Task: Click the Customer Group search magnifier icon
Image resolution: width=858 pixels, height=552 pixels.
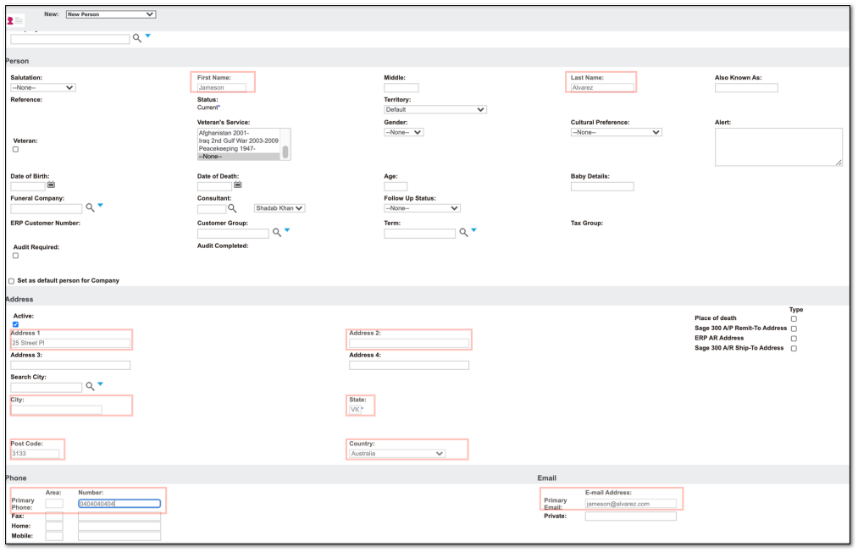Action: [277, 233]
